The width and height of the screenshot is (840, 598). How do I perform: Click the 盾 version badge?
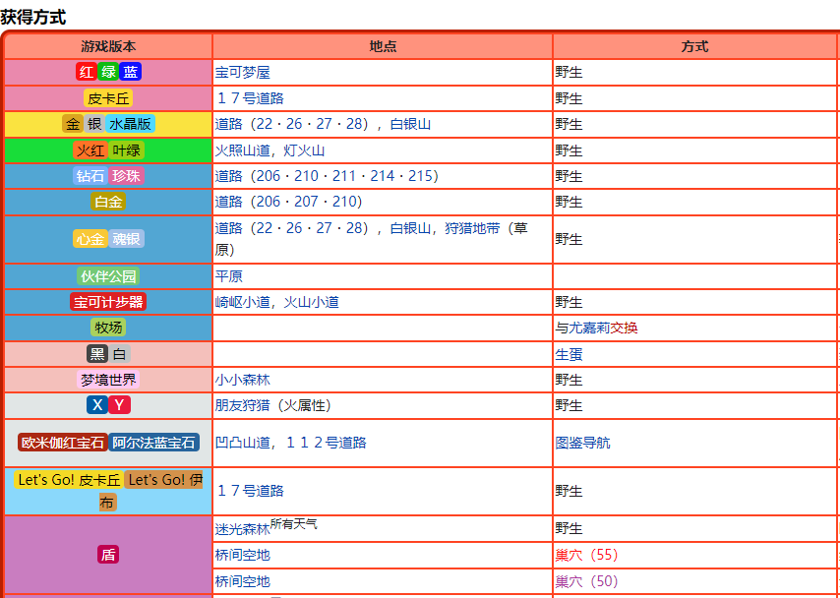point(108,555)
